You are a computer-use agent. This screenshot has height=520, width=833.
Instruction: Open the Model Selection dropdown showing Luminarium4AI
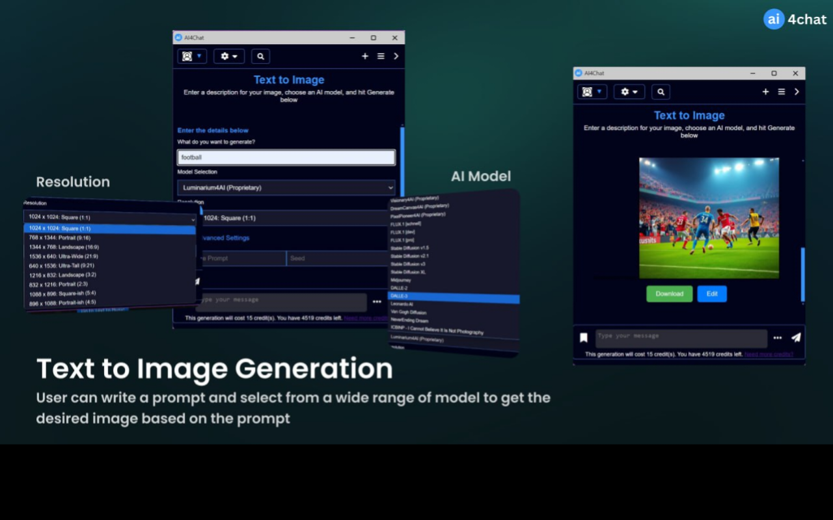[x=286, y=188]
